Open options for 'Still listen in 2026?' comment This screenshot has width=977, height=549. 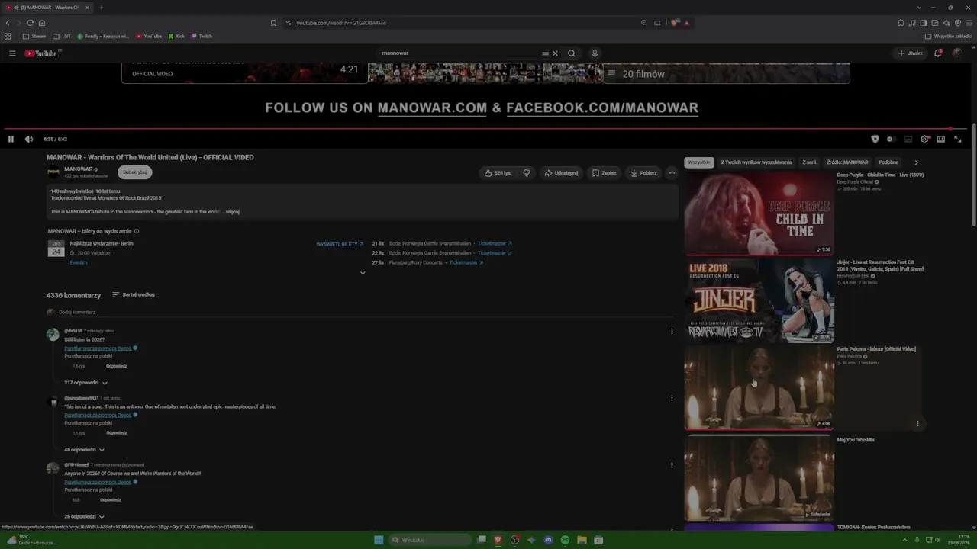pos(672,331)
